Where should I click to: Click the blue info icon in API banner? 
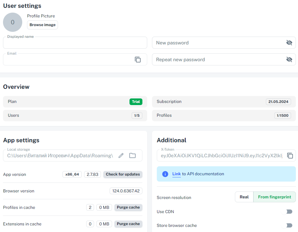click(165, 174)
